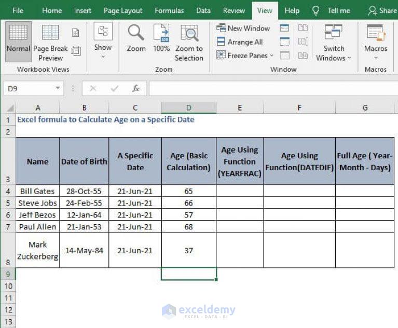
Task: Click the 'Mark Zuckerberg' cell
Action: pos(37,250)
